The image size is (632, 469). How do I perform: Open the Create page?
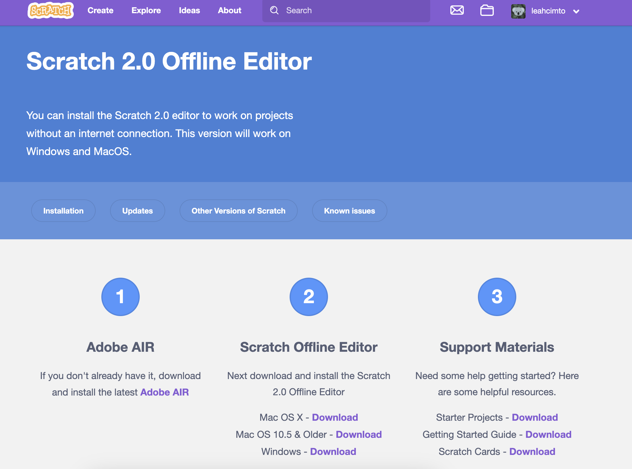(x=100, y=10)
